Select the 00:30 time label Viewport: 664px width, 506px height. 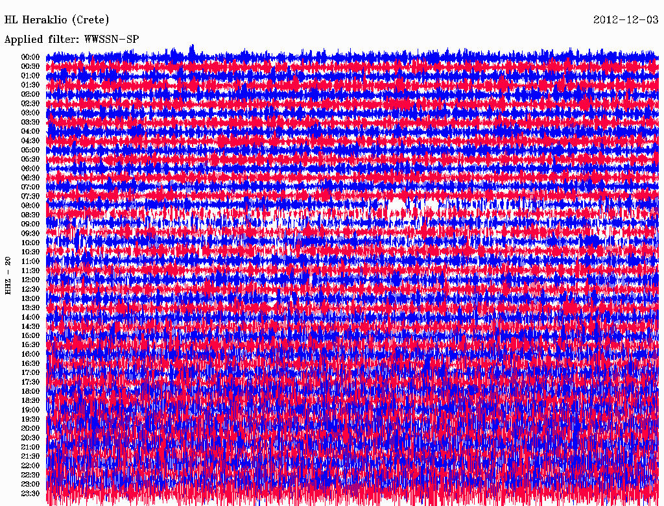30,66
